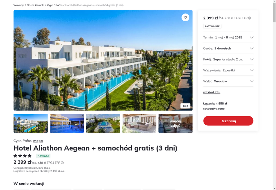Open the info icon beside the price below the hotel title

click(62, 163)
